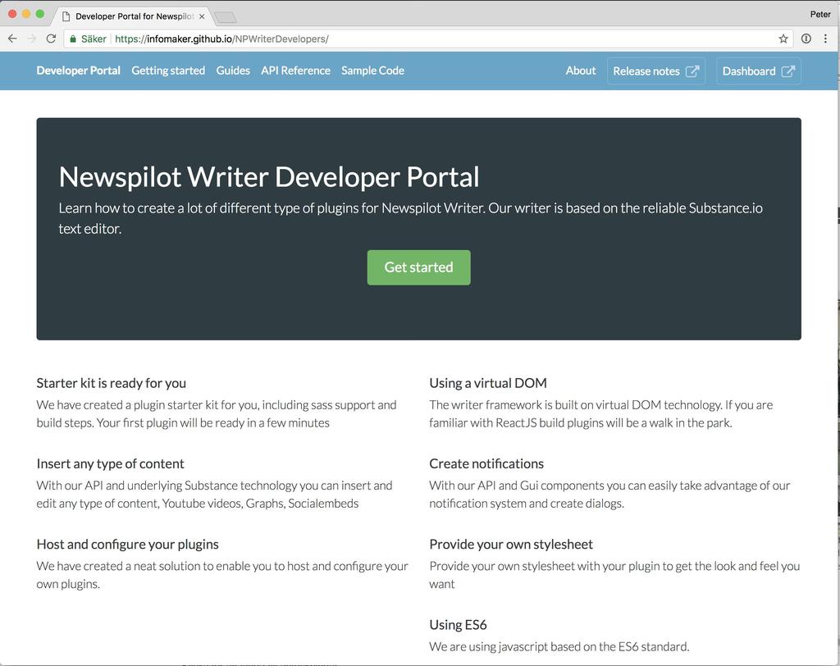
Task: Open the Developer Portal home link
Action: 78,71
